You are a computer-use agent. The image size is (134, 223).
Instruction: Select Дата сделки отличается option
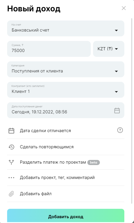tap(45, 131)
